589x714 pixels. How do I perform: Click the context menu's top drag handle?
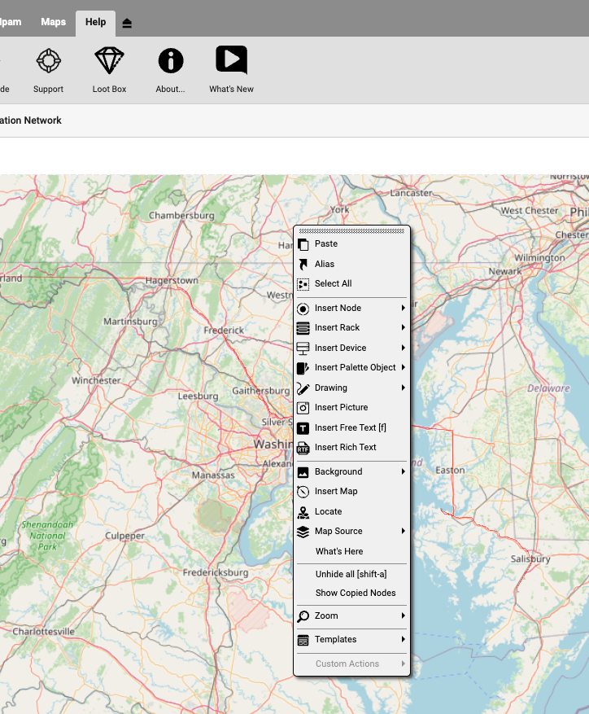pos(351,231)
